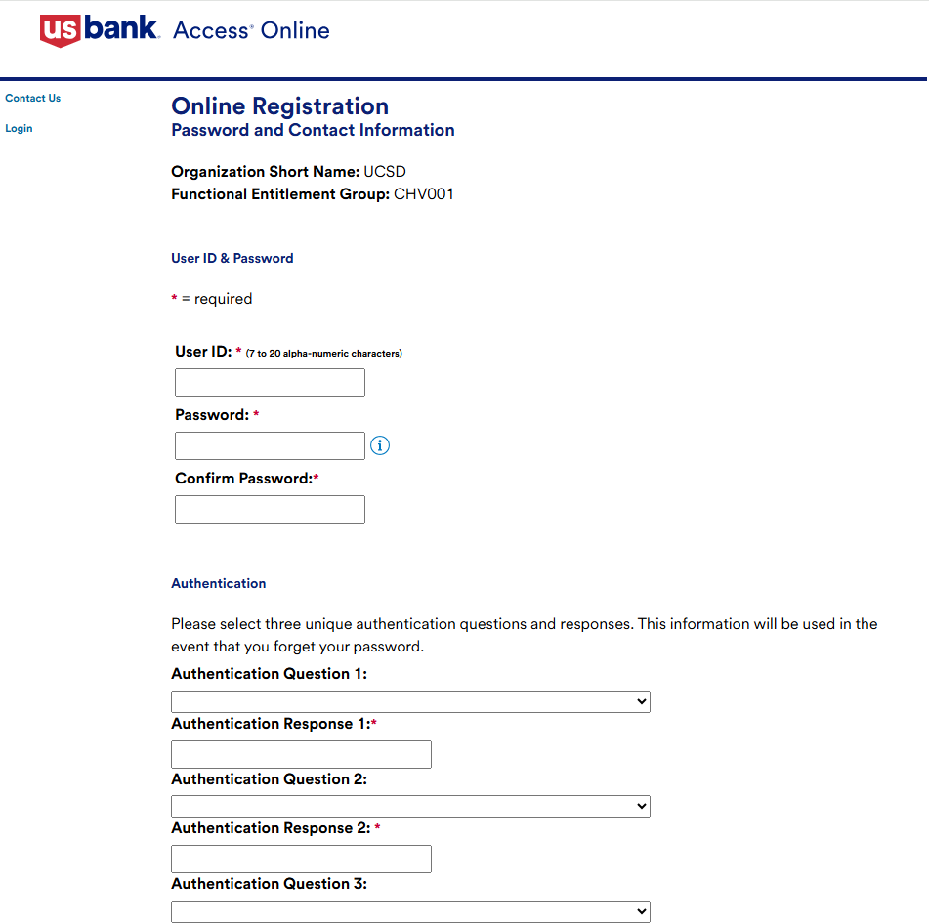The height and width of the screenshot is (924, 929).
Task: Click the Authentication Response 1 field
Action: (x=301, y=754)
